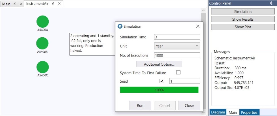
Task: Select the A5400A green node
Action: (43, 22)
